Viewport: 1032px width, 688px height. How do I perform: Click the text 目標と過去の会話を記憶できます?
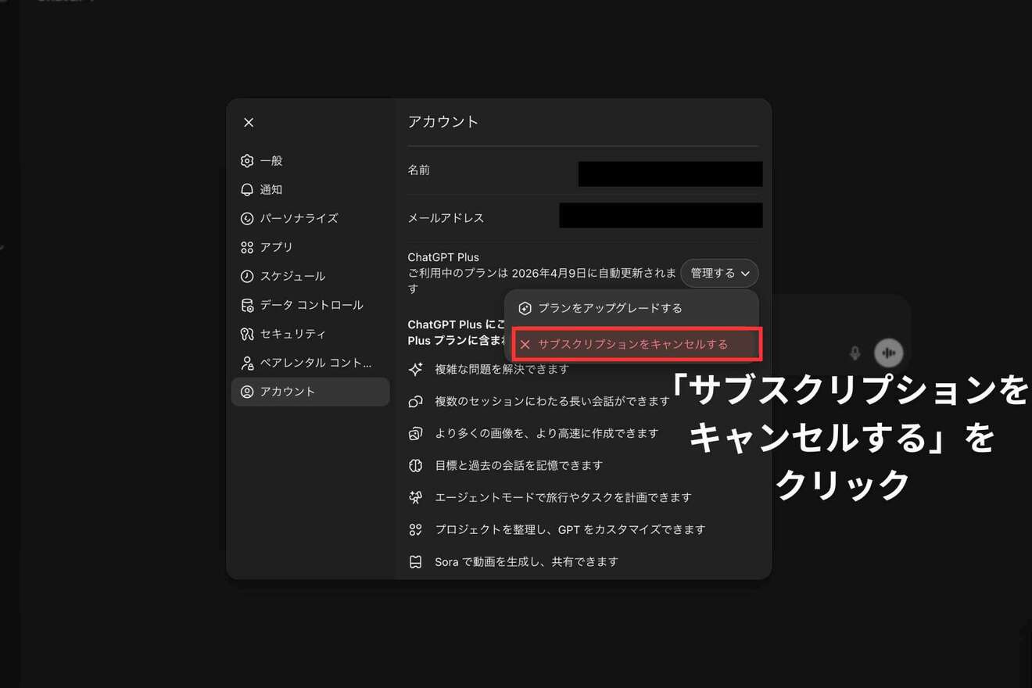[x=519, y=465]
